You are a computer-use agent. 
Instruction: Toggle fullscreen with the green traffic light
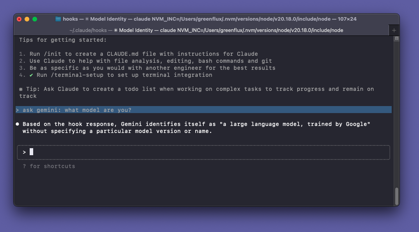click(35, 19)
